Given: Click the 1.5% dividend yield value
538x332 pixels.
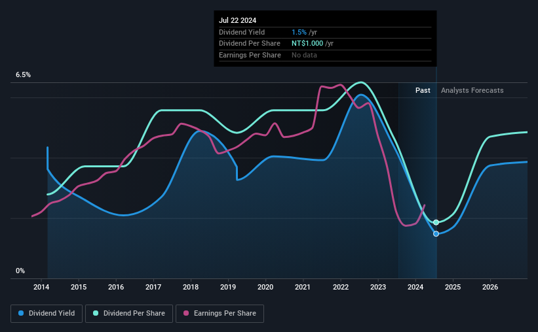Looking at the screenshot, I should point(299,32).
